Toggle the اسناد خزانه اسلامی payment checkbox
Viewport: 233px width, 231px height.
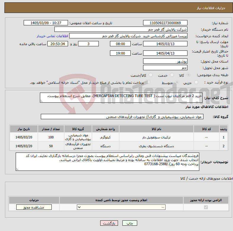(148, 82)
